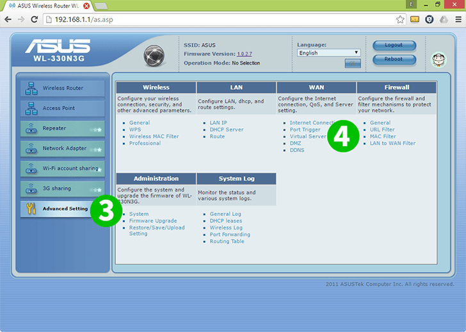This screenshot has height=332, width=466.
Task: Bookmark this page with the star icon
Action: [x=400, y=20]
